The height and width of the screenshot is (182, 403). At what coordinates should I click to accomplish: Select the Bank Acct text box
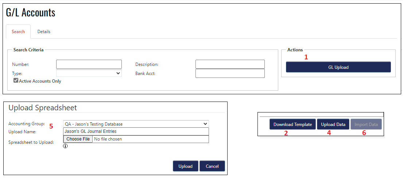pos(230,73)
